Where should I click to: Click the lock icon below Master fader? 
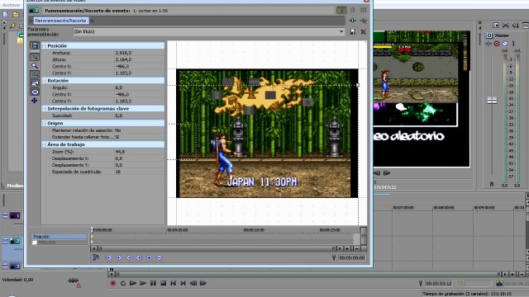[492, 184]
